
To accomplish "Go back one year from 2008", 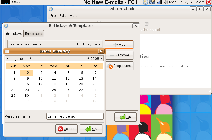I will click(88, 58).
